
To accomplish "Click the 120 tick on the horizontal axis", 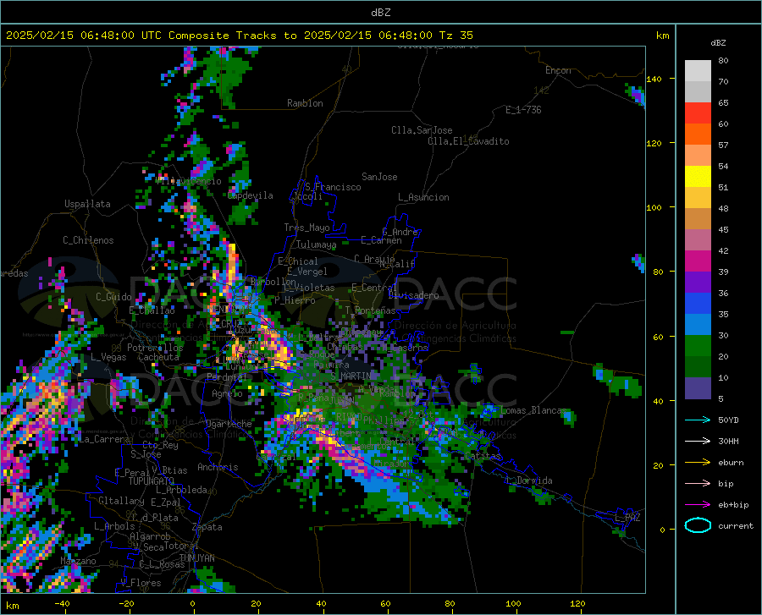I will tap(577, 603).
